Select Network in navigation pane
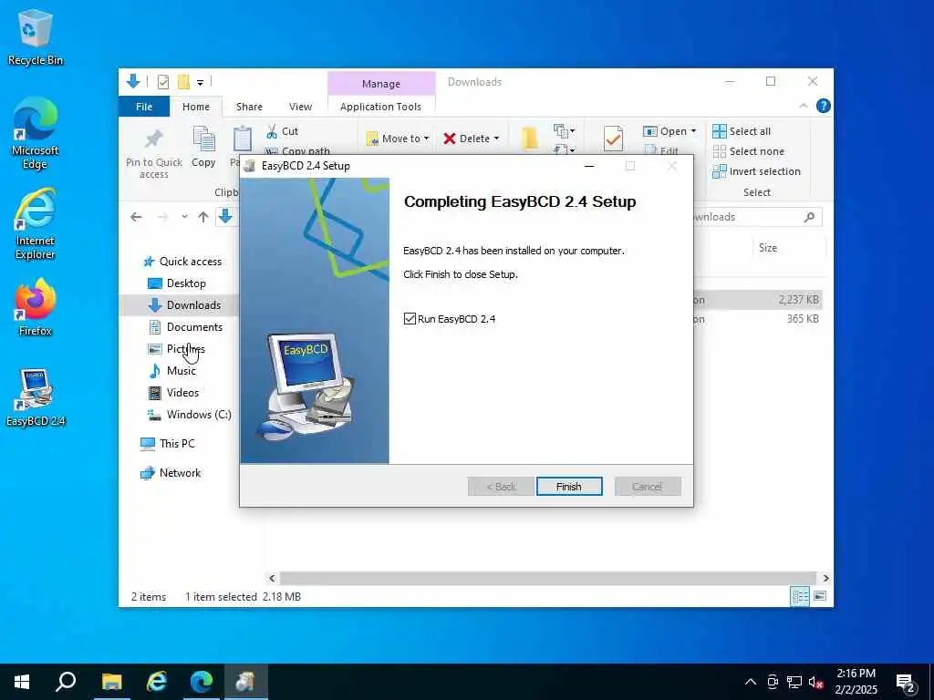Viewport: 934px width, 700px height. tap(171, 473)
